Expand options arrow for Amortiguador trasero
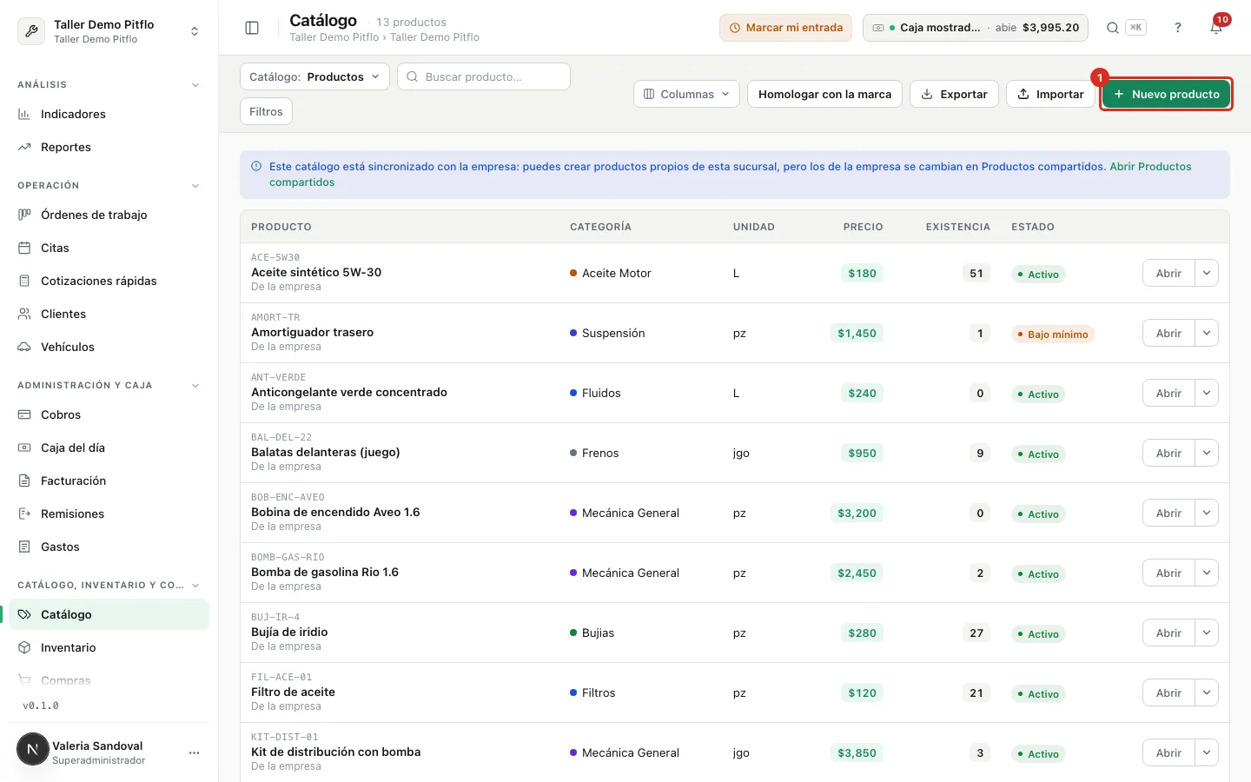1251x782 pixels. pos(1207,333)
